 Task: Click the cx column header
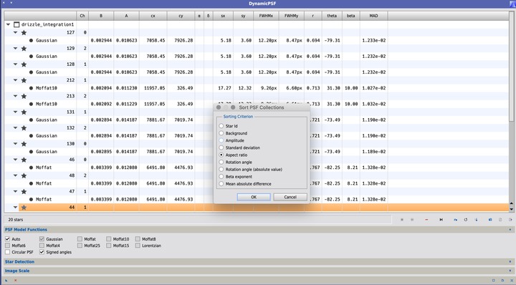[153, 16]
